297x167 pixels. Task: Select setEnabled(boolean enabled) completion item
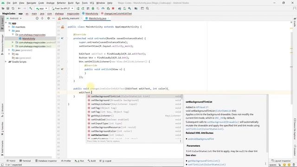pyautogui.click(x=134, y=120)
